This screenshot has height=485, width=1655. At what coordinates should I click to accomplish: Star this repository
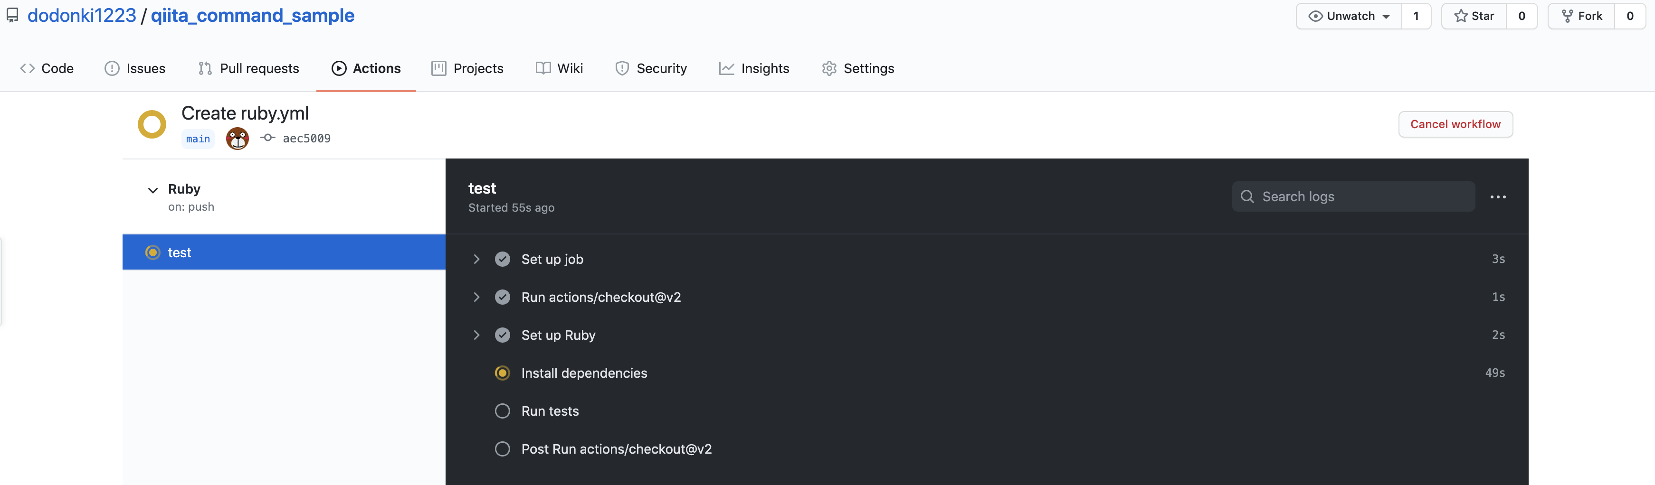pyautogui.click(x=1474, y=16)
